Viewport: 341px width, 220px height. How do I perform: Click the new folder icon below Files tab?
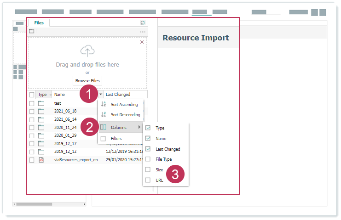pyautogui.click(x=32, y=32)
